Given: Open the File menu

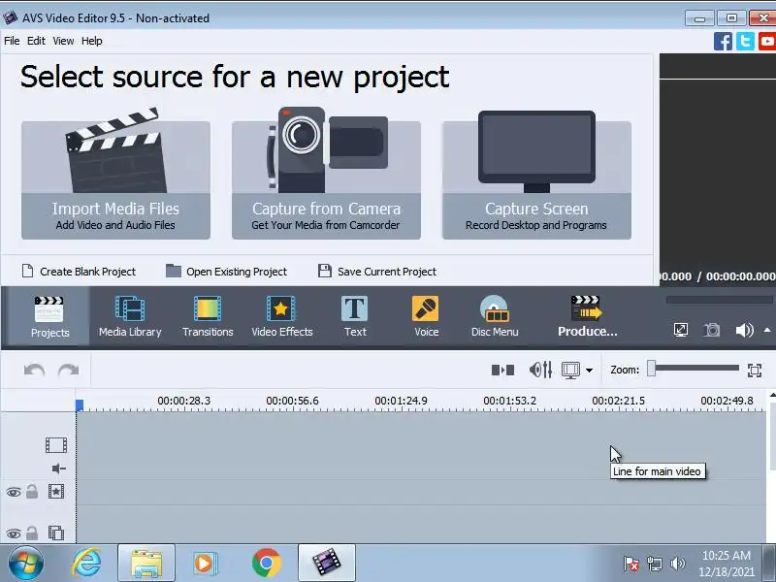Looking at the screenshot, I should 12,41.
